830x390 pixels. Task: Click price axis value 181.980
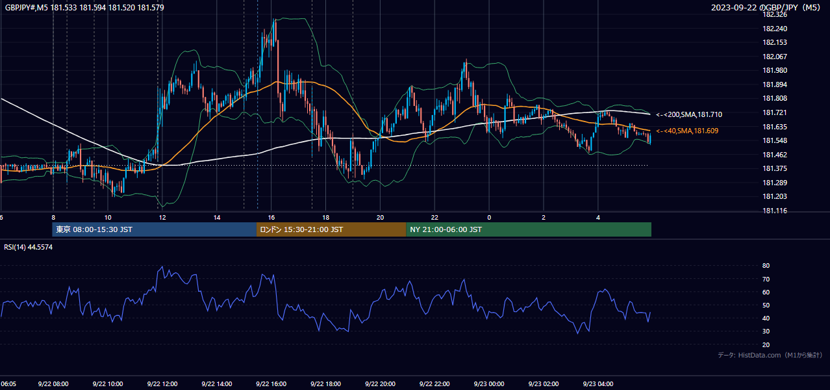pos(775,70)
